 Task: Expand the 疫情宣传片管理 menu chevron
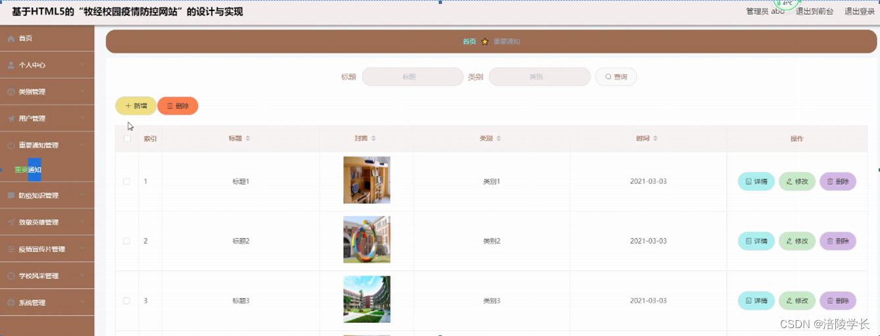coord(82,249)
